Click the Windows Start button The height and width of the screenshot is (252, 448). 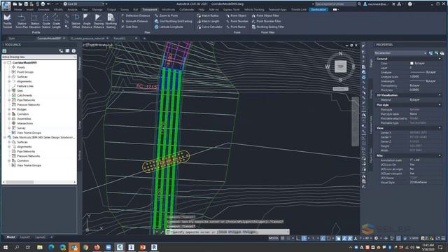click(6, 247)
